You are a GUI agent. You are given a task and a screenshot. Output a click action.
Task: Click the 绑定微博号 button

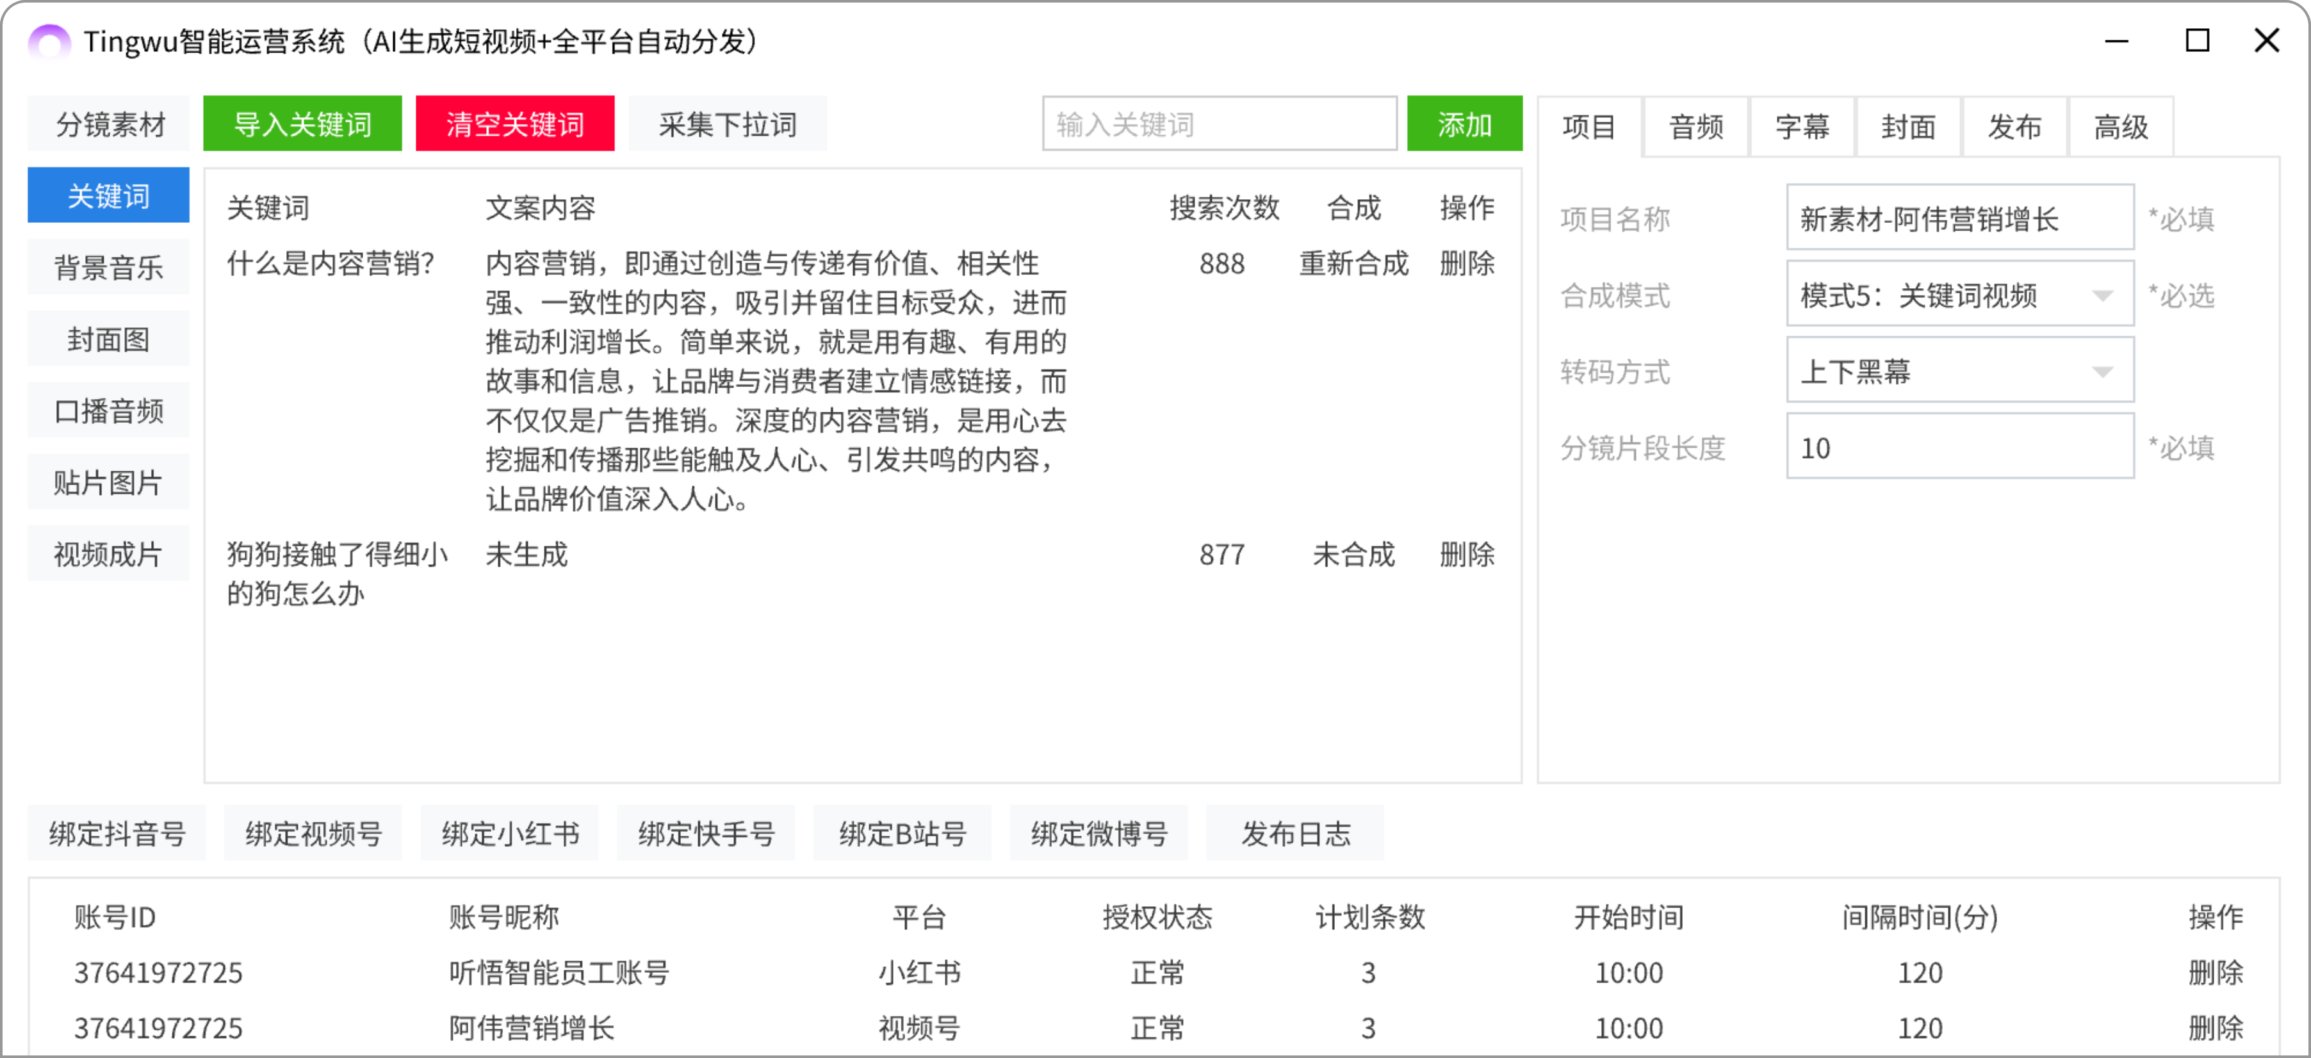pos(1099,834)
